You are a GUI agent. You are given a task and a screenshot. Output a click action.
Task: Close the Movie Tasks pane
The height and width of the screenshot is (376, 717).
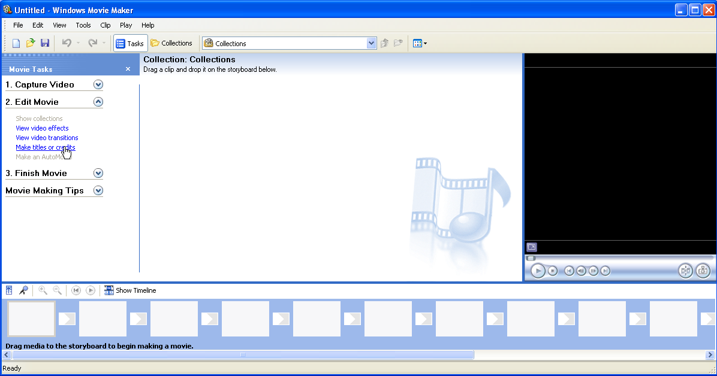tap(128, 69)
